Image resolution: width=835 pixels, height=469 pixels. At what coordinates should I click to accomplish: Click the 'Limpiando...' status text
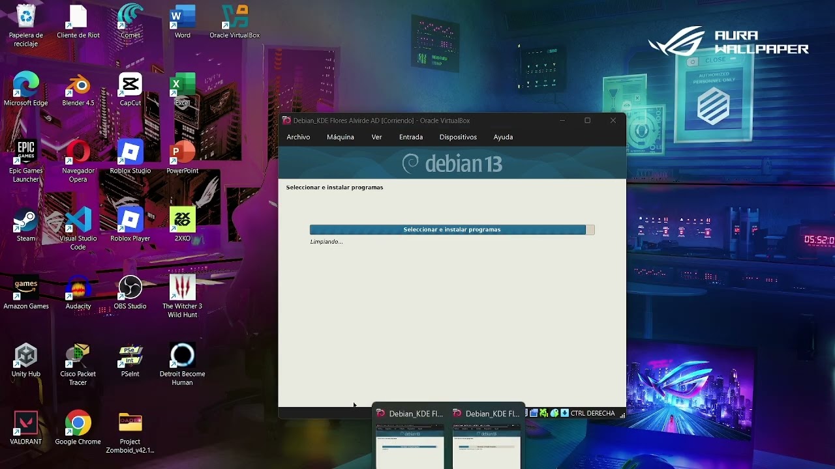pyautogui.click(x=326, y=242)
